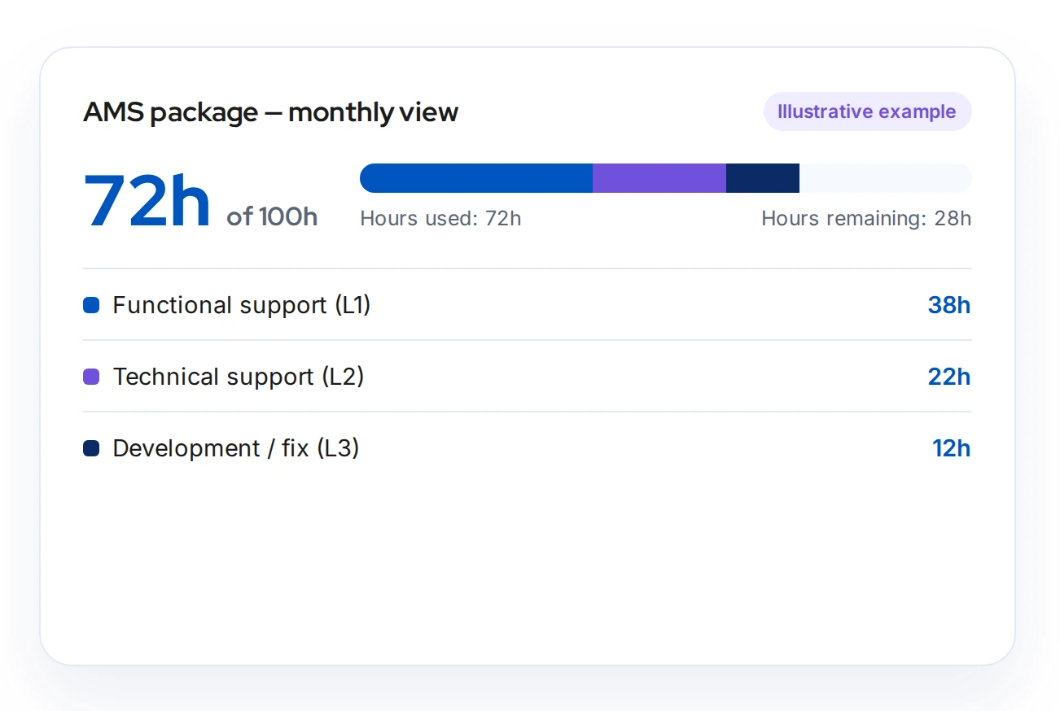Click the navy Development / fix color dot
This screenshot has width=1060, height=711.
(91, 448)
